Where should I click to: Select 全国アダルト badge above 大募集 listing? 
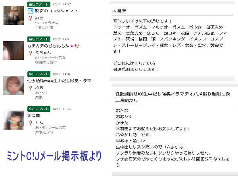(38, 109)
